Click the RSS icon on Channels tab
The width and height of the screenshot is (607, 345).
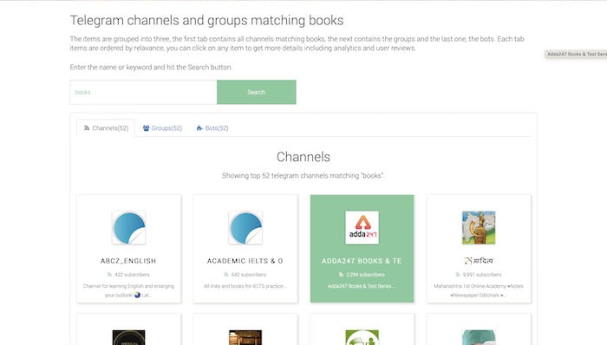87,128
